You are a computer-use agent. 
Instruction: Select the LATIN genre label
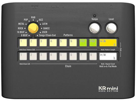click(45, 24)
